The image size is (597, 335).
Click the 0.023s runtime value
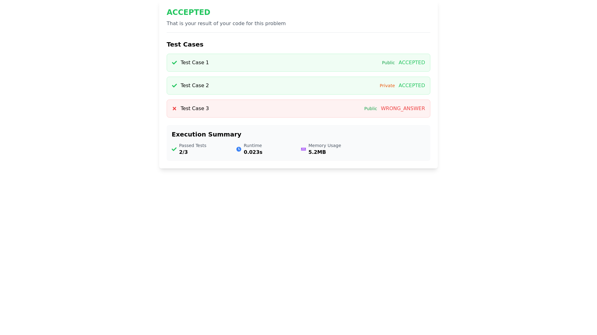tap(252, 152)
